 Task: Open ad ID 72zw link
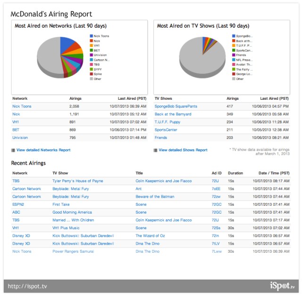click(216, 197)
